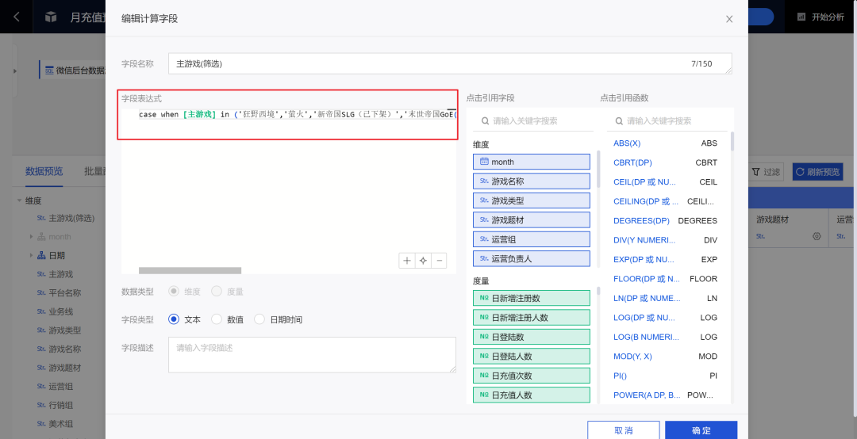The image size is (857, 439).
Task: Click the search icon in field search box
Action: 485,120
